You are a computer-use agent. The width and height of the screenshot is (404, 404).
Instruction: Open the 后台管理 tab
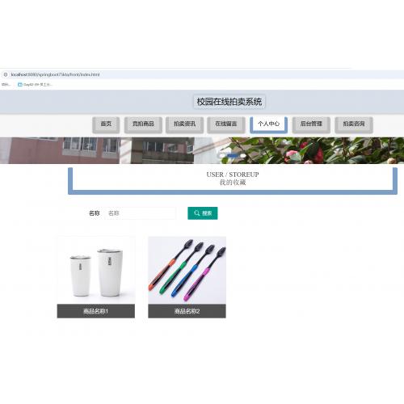(x=311, y=124)
